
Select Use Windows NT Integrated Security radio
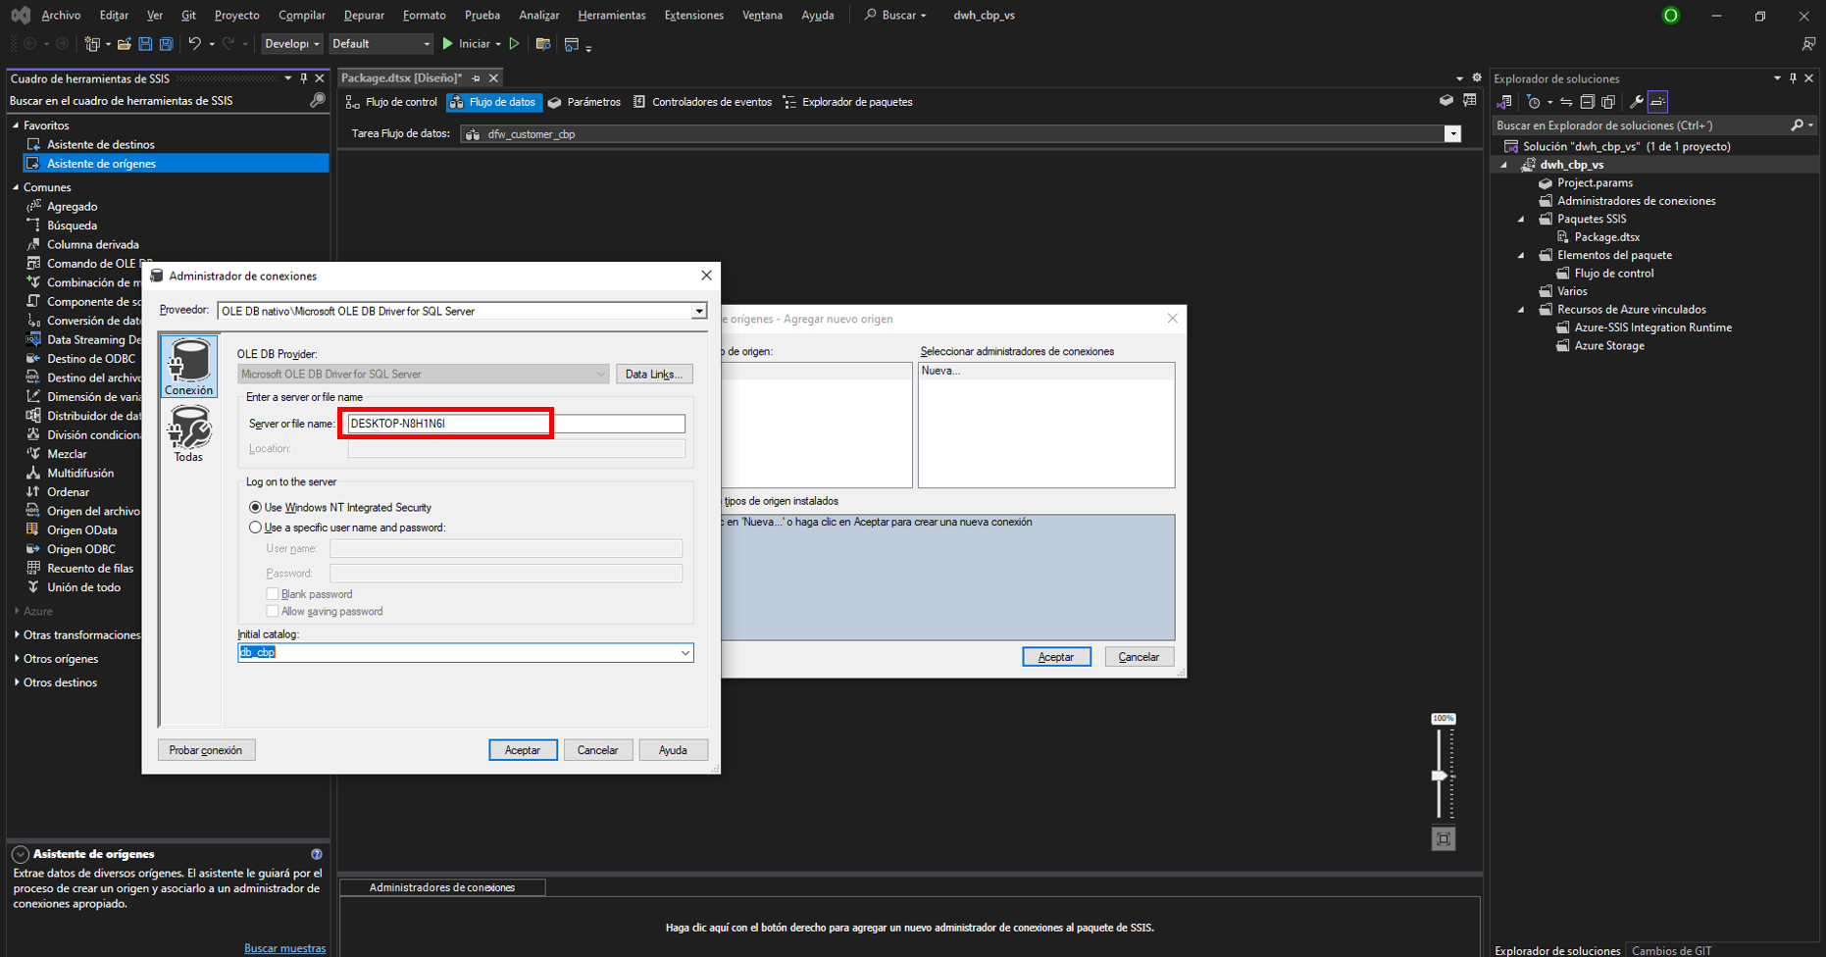point(255,508)
